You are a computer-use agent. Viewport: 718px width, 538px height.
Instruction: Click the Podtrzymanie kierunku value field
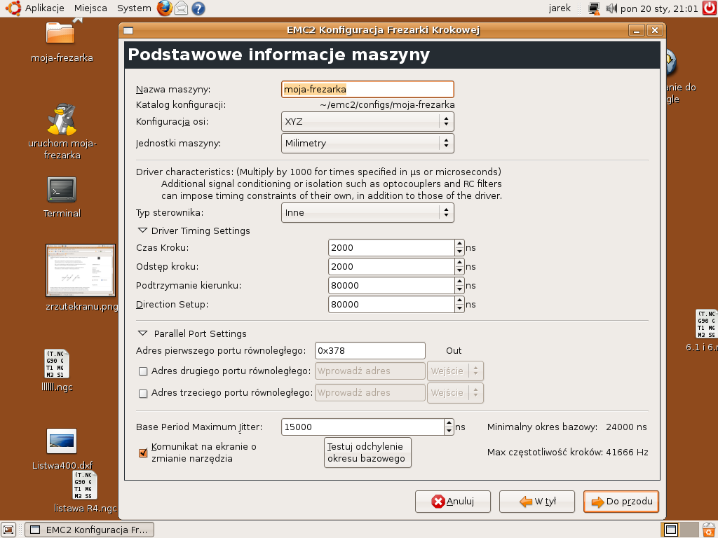click(x=391, y=286)
